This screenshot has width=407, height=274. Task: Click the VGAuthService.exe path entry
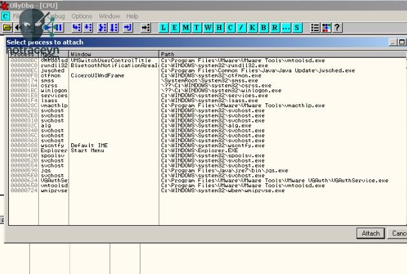tap(275, 181)
